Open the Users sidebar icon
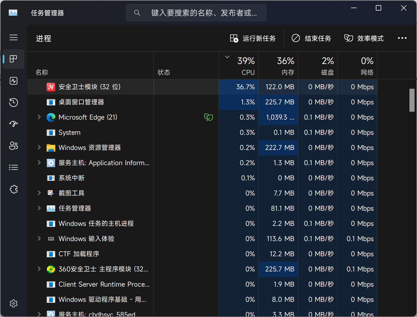The width and height of the screenshot is (417, 317). pos(14,146)
